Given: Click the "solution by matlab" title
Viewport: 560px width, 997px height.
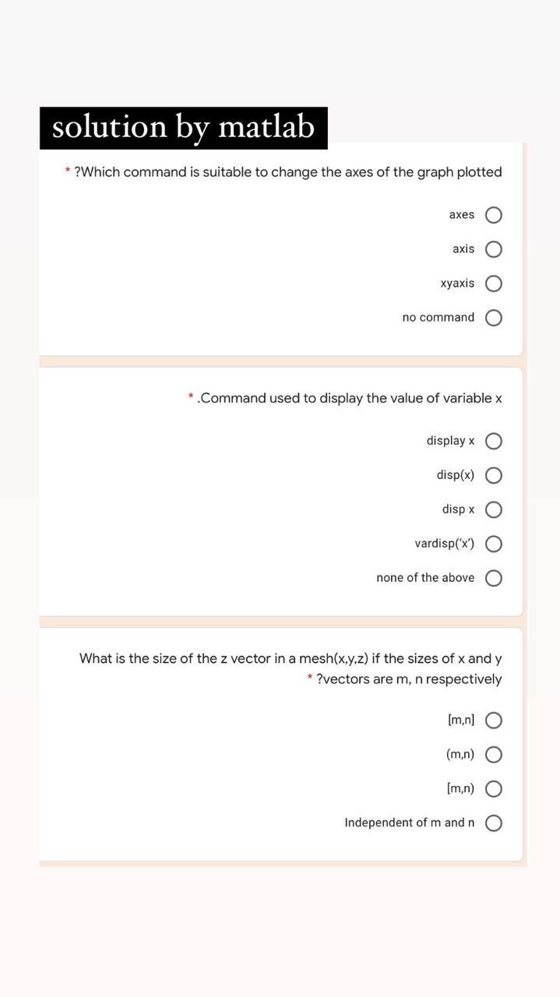Looking at the screenshot, I should [x=183, y=126].
